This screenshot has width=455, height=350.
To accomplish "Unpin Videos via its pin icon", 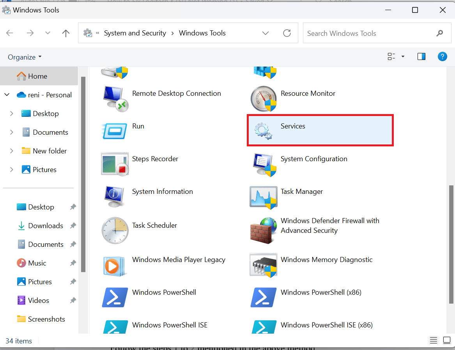I will tap(73, 301).
